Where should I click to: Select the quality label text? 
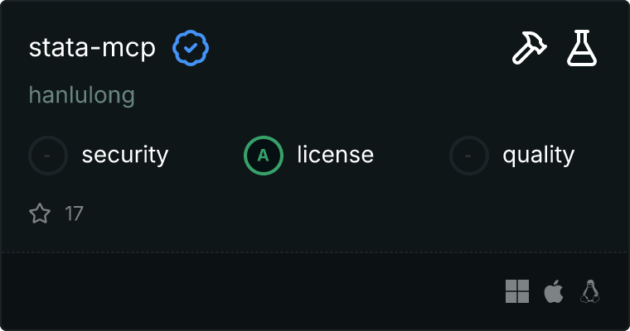pyautogui.click(x=538, y=155)
